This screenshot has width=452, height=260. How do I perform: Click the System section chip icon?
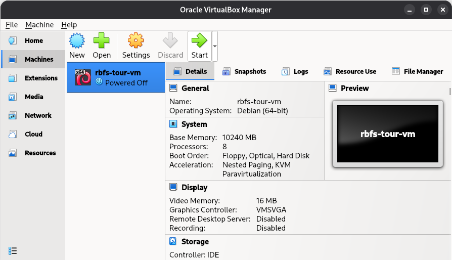point(173,124)
